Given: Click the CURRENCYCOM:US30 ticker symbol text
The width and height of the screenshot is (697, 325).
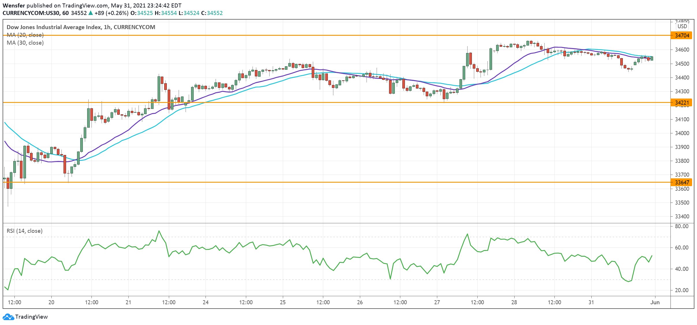Looking at the screenshot, I should click(31, 13).
